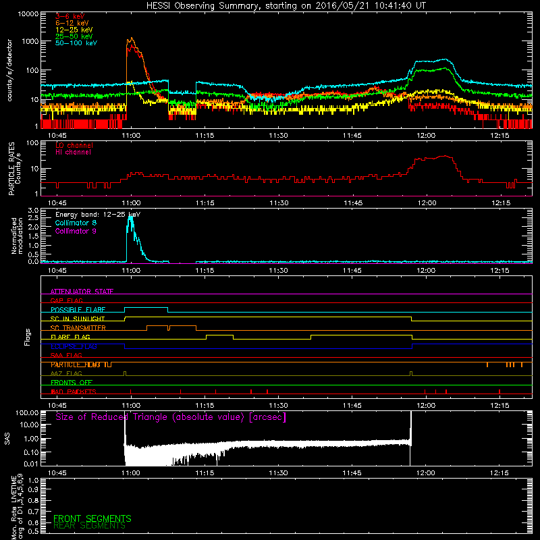Click the 0.8 livetime tick label
Image resolution: width=540 pixels, height=540 pixels.
pyautogui.click(x=33, y=501)
